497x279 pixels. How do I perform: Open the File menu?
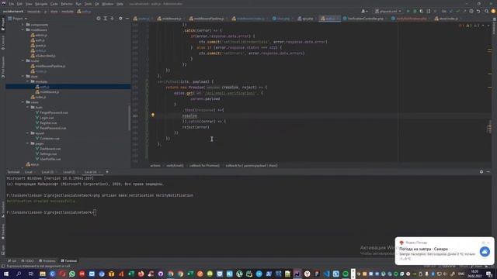12,4
